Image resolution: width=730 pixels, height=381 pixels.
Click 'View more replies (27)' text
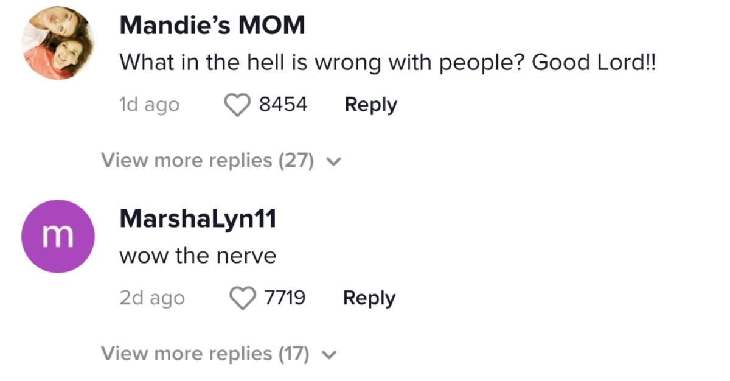[x=207, y=161]
